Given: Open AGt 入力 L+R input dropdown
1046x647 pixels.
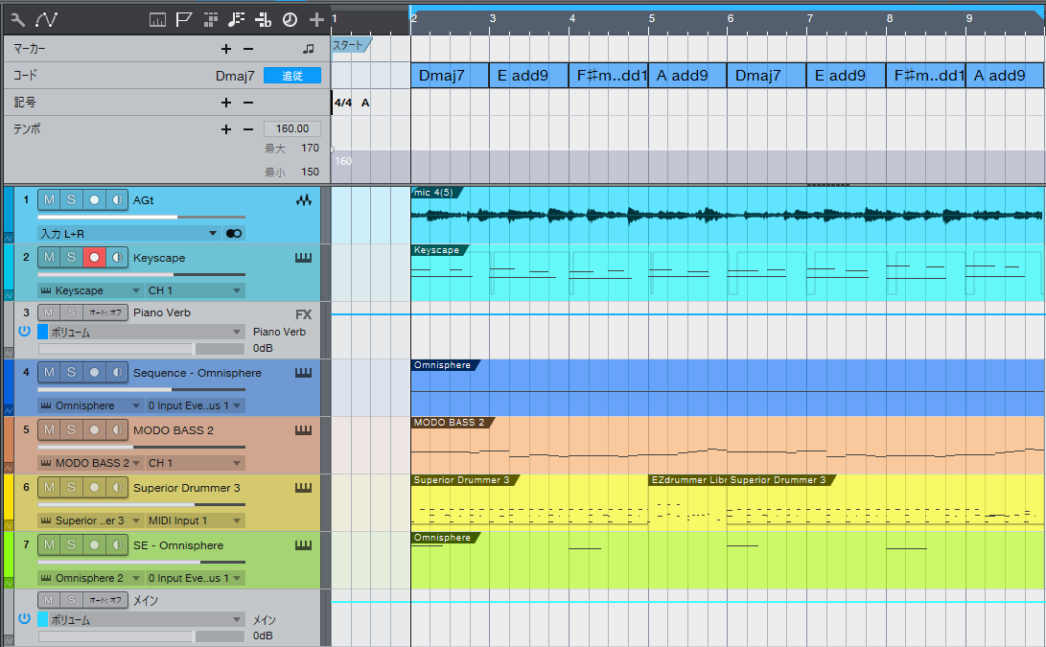Looking at the screenshot, I should tap(128, 234).
